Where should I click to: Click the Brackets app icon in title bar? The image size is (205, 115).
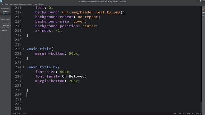[x=1, y=1]
